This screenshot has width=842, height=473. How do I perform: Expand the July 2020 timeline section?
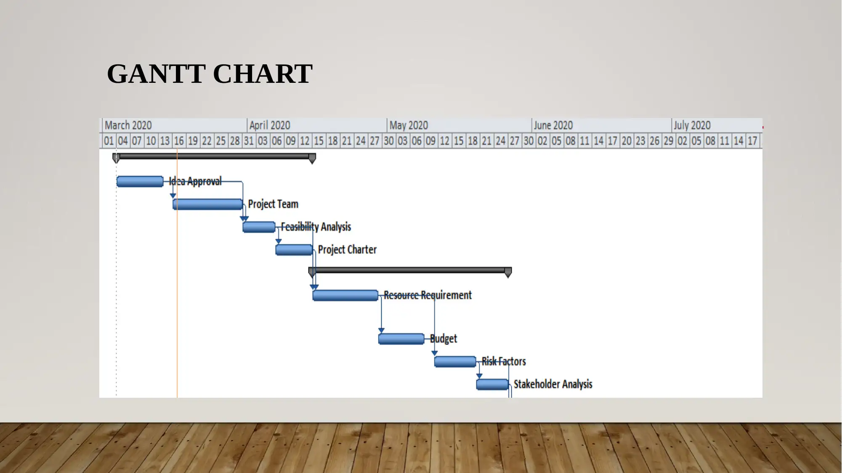(692, 125)
